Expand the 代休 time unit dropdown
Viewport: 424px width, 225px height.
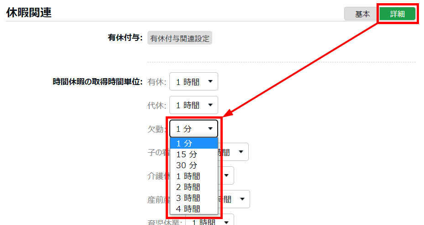coord(194,105)
